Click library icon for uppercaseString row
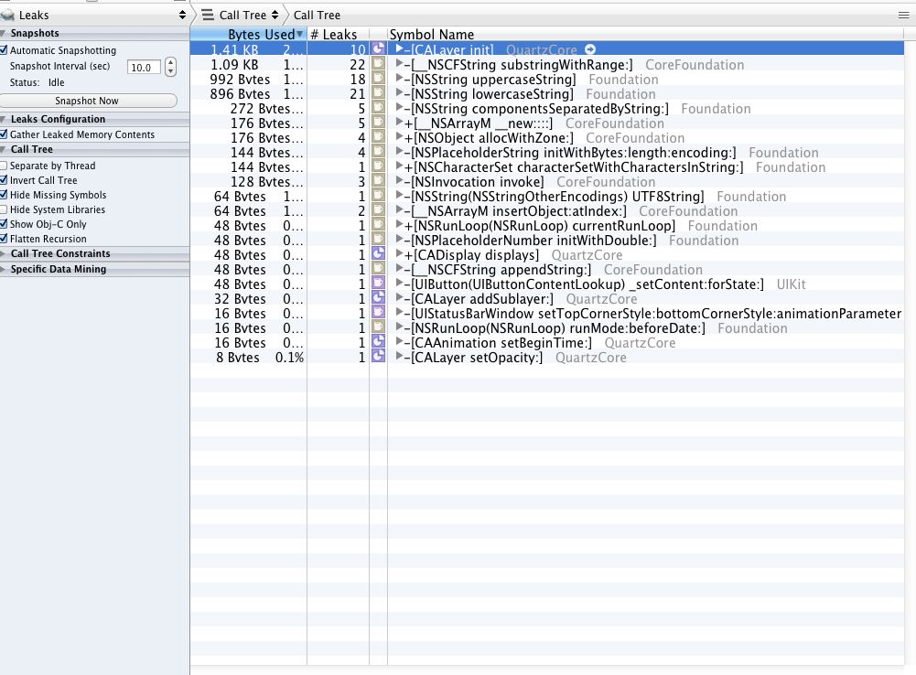916x675 pixels. (x=379, y=79)
